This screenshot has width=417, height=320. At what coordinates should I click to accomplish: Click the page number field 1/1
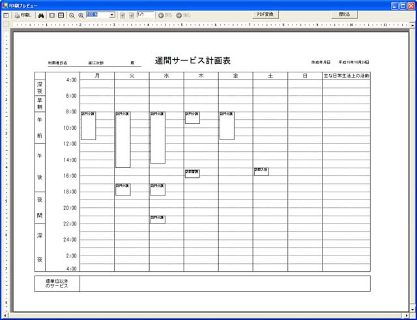[145, 14]
